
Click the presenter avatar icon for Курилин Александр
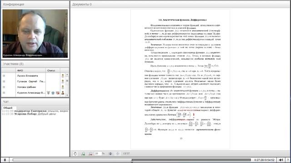tap(63, 93)
